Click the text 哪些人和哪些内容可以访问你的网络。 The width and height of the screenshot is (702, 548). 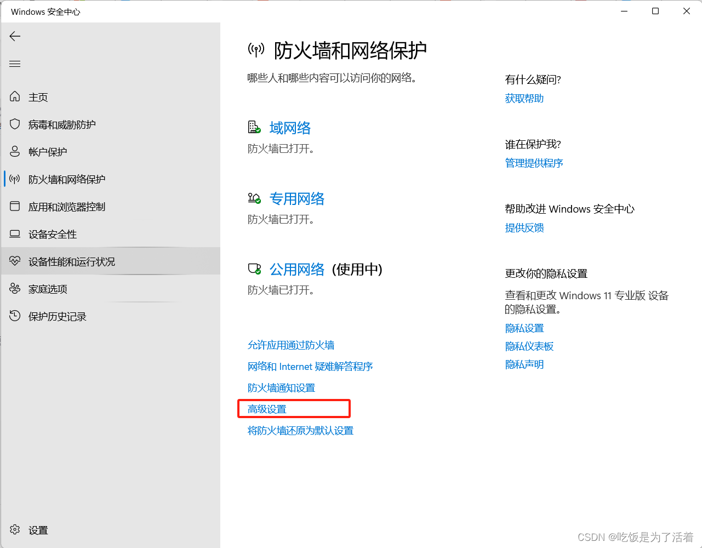(332, 78)
